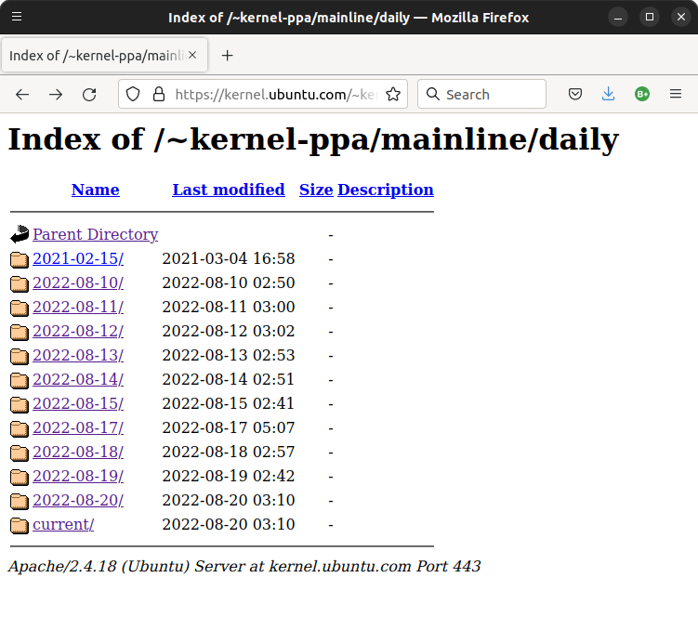The width and height of the screenshot is (698, 617).
Task: Go forward with the arrow button
Action: 56,95
